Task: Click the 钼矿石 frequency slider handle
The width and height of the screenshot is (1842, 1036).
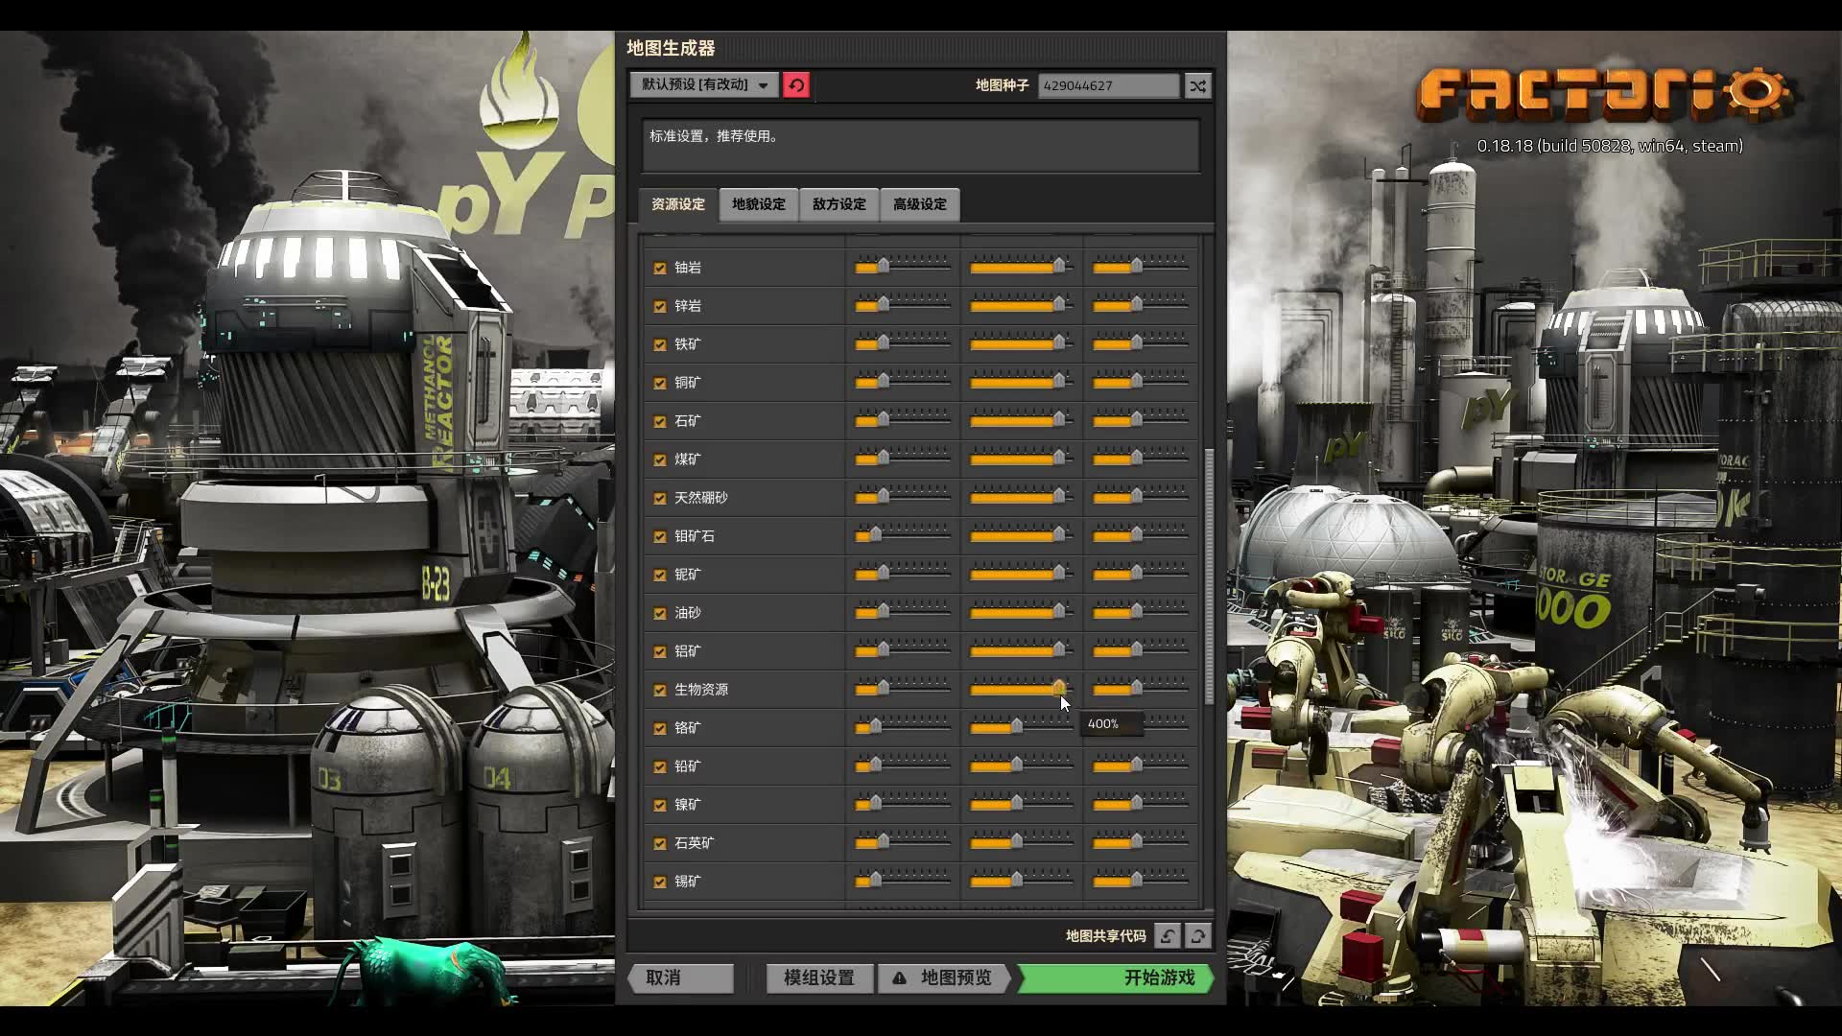Action: (x=875, y=534)
